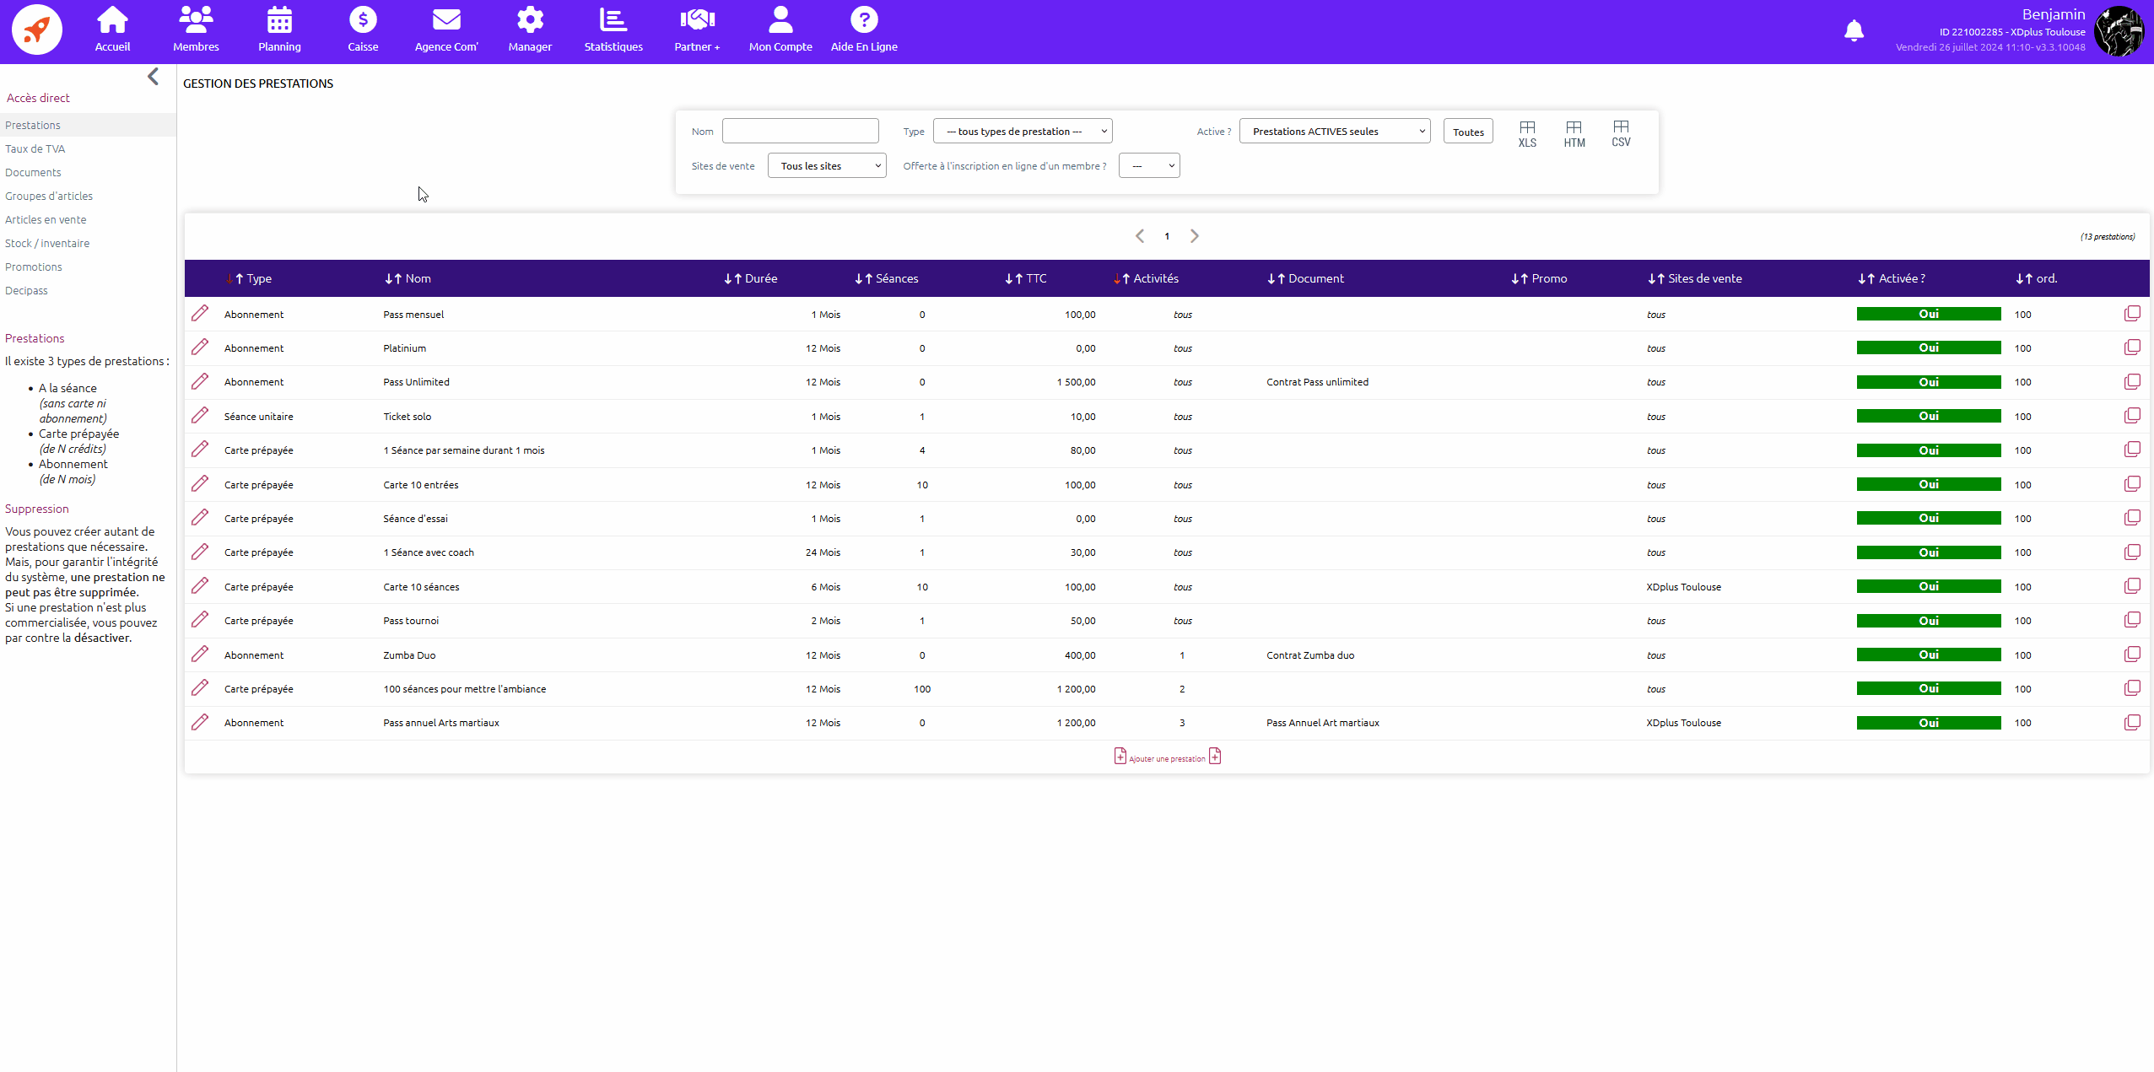Click pencil icon for Zumba Duo row
Screen dimensions: 2154x1072
[200, 655]
